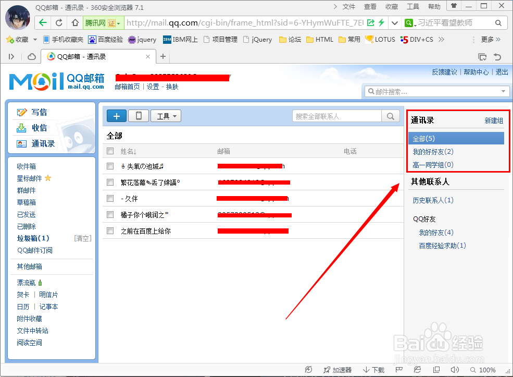Select 高一同学组(0) contact group
Image resolution: width=513 pixels, height=377 pixels.
433,165
